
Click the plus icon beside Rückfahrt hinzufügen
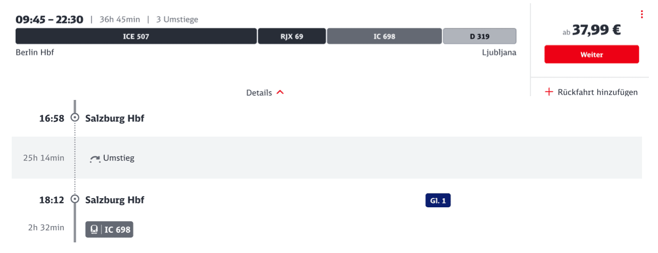[549, 92]
